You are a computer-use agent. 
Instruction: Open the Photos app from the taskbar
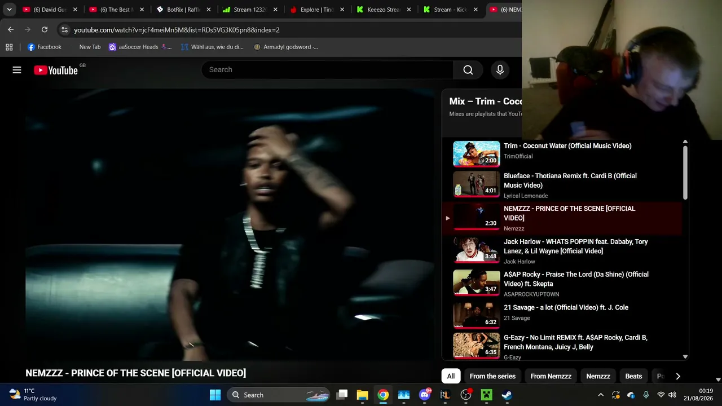[404, 395]
